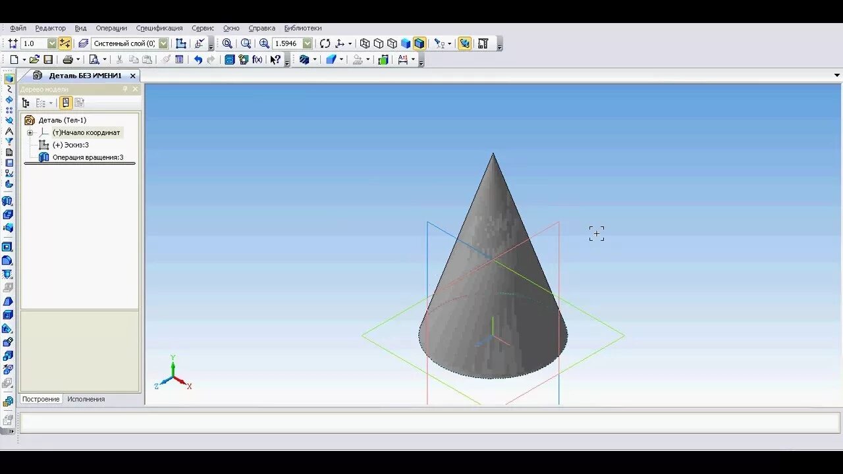Switch to the Исполнения tab

tap(86, 399)
